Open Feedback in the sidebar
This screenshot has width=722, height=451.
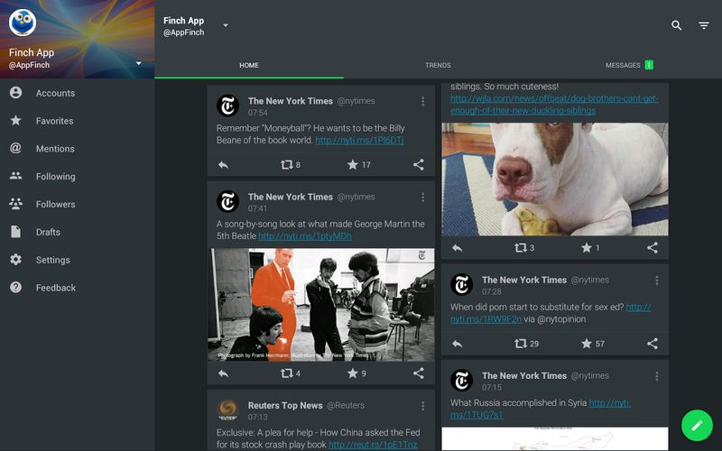[x=78, y=288]
